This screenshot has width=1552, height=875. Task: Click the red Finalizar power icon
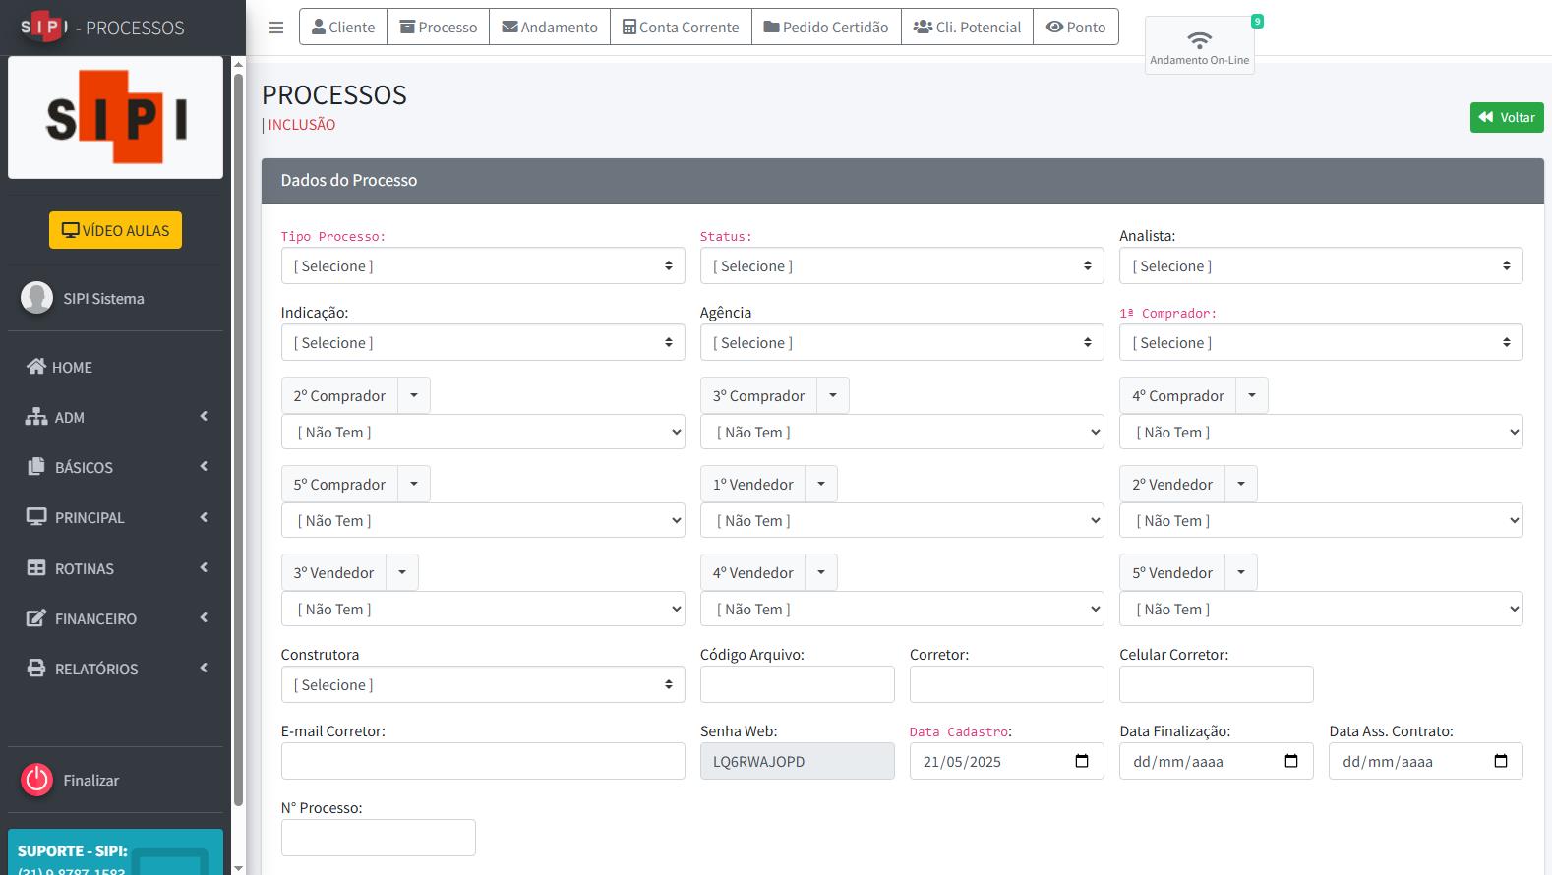(x=37, y=780)
